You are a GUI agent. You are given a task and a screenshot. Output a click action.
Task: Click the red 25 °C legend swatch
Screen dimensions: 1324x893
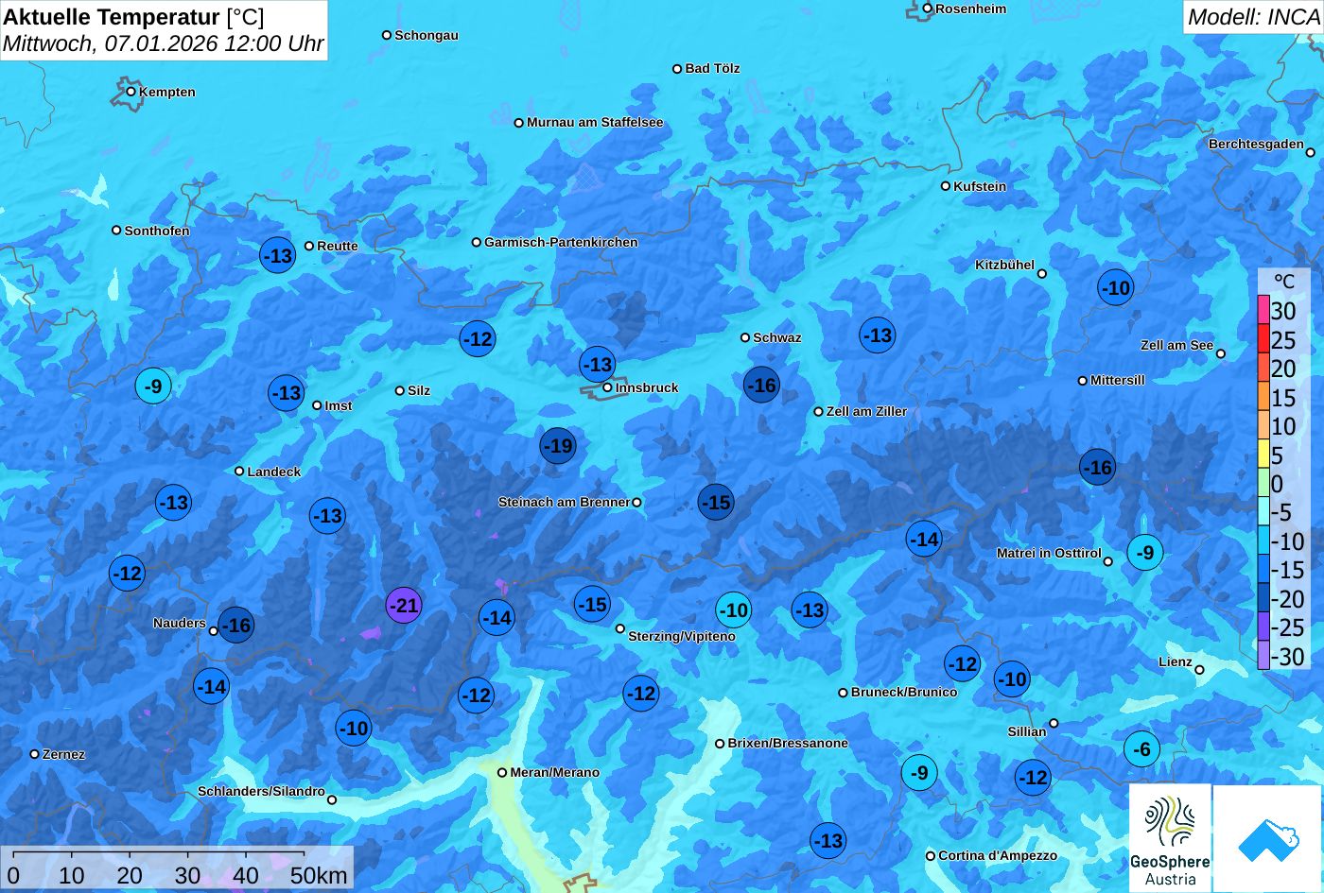point(1263,339)
